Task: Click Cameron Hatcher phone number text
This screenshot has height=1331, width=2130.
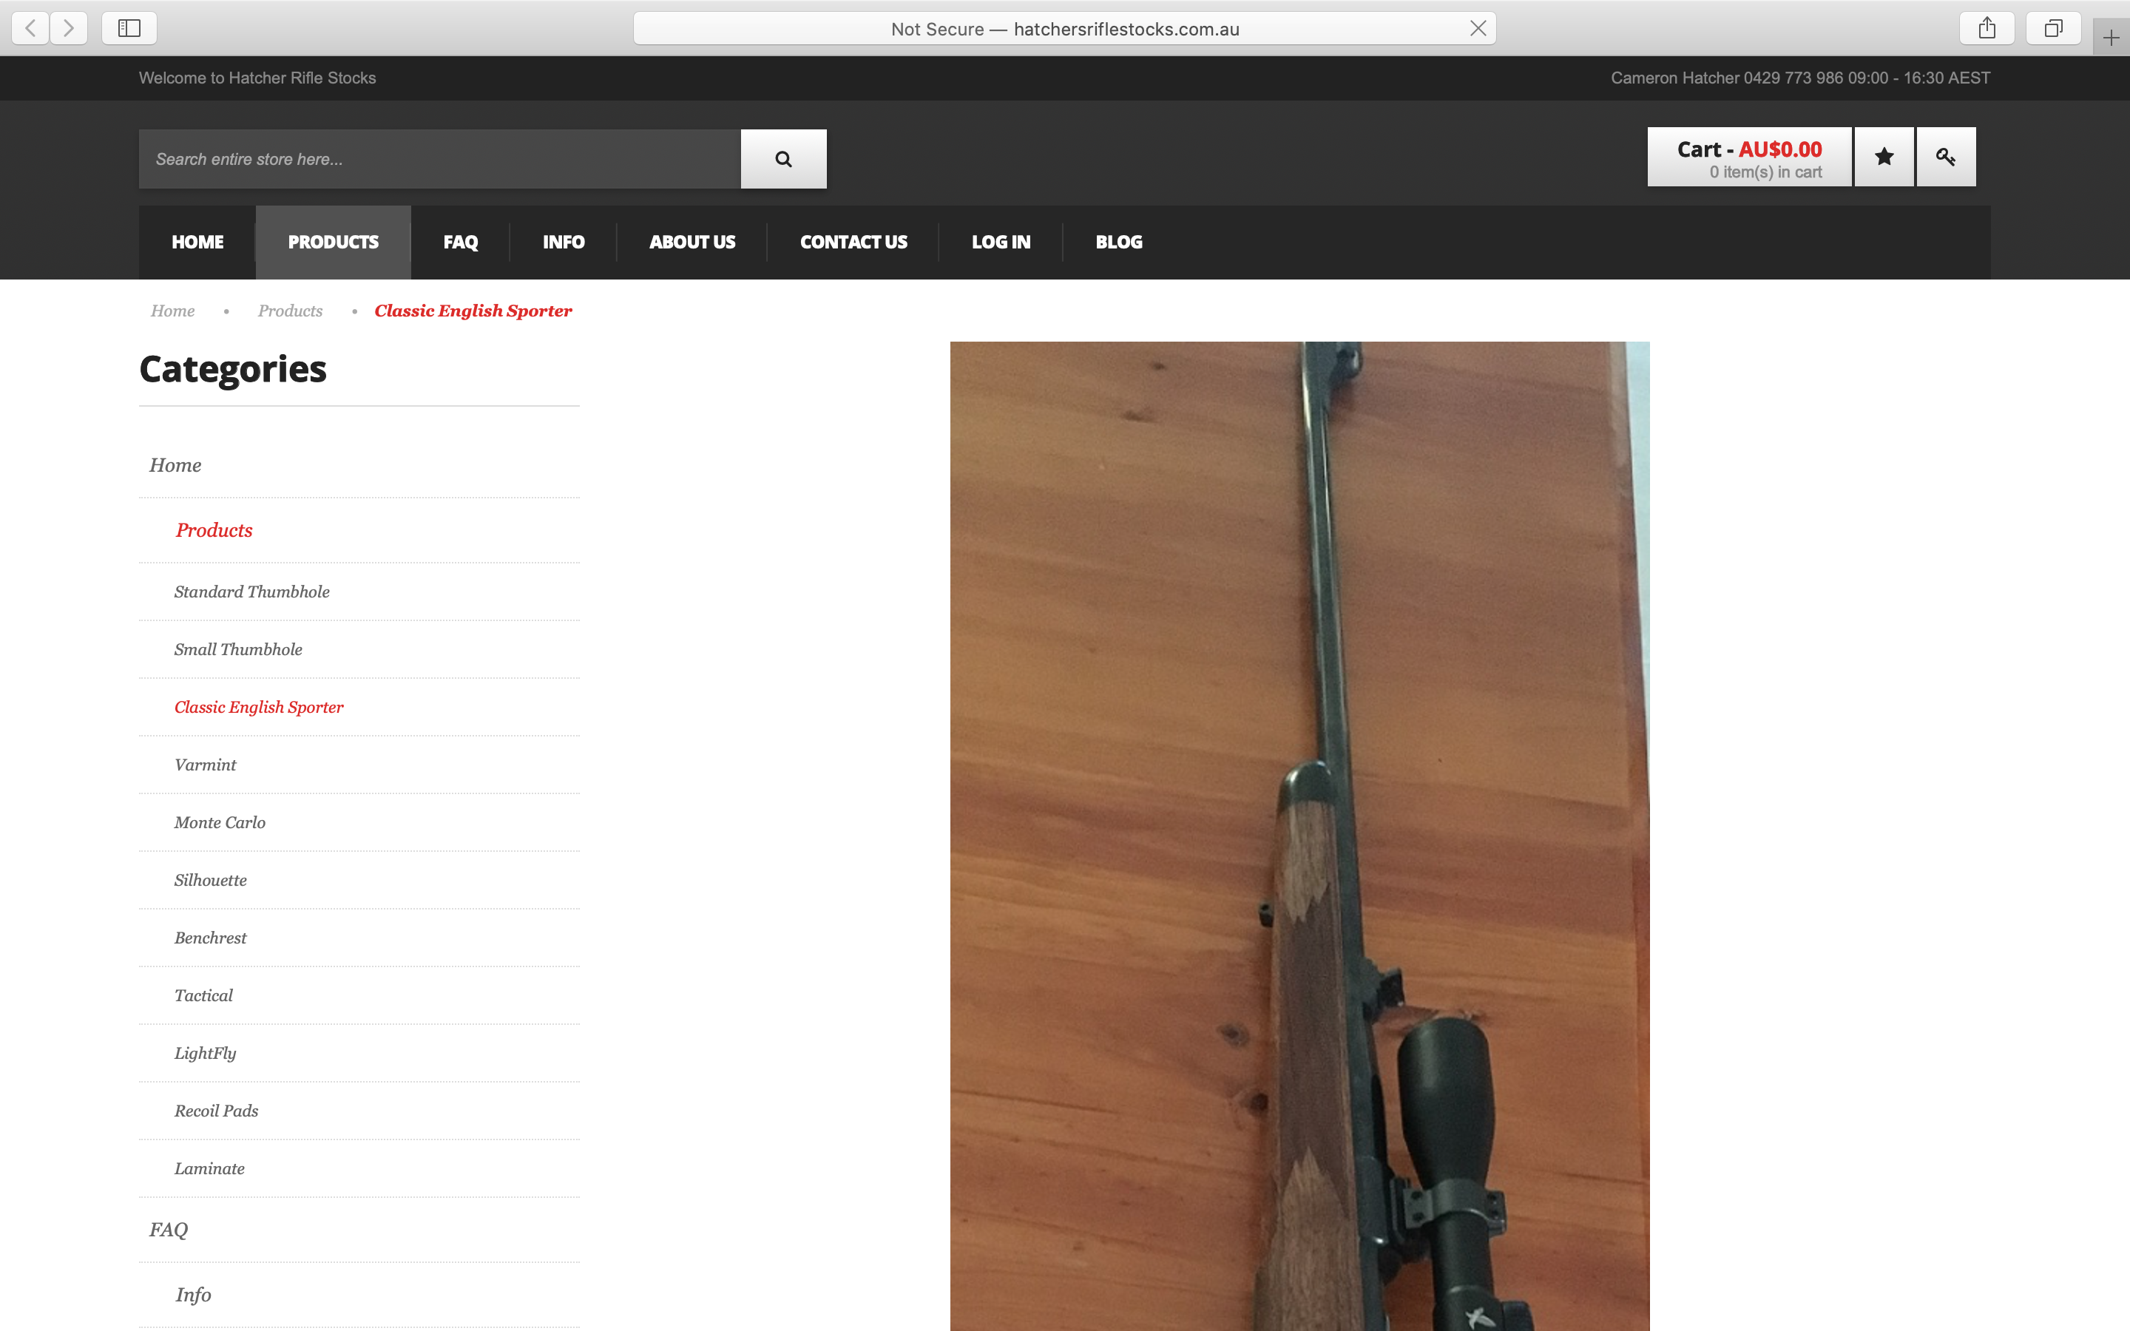Action: click(1800, 78)
